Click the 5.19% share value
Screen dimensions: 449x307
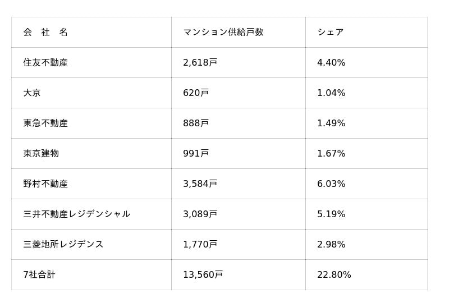click(x=331, y=214)
